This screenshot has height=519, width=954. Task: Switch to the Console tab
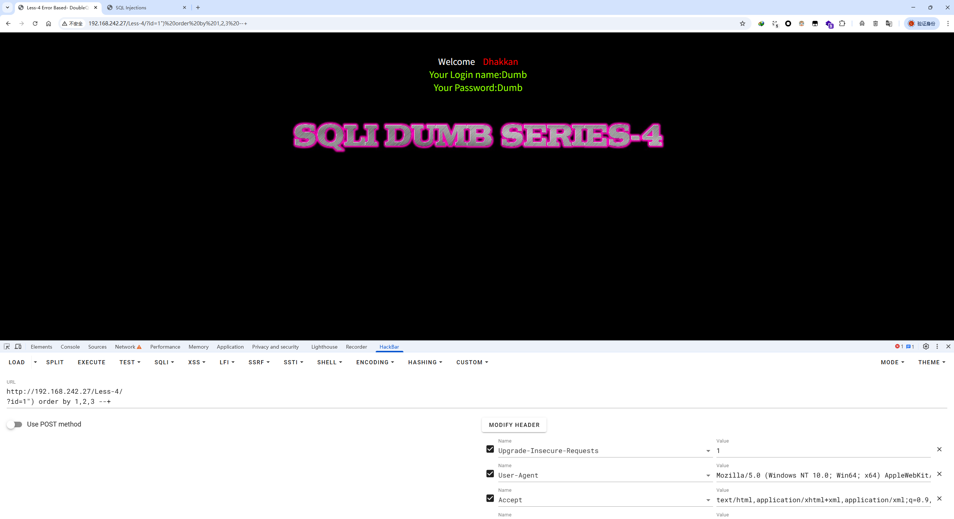click(x=70, y=347)
